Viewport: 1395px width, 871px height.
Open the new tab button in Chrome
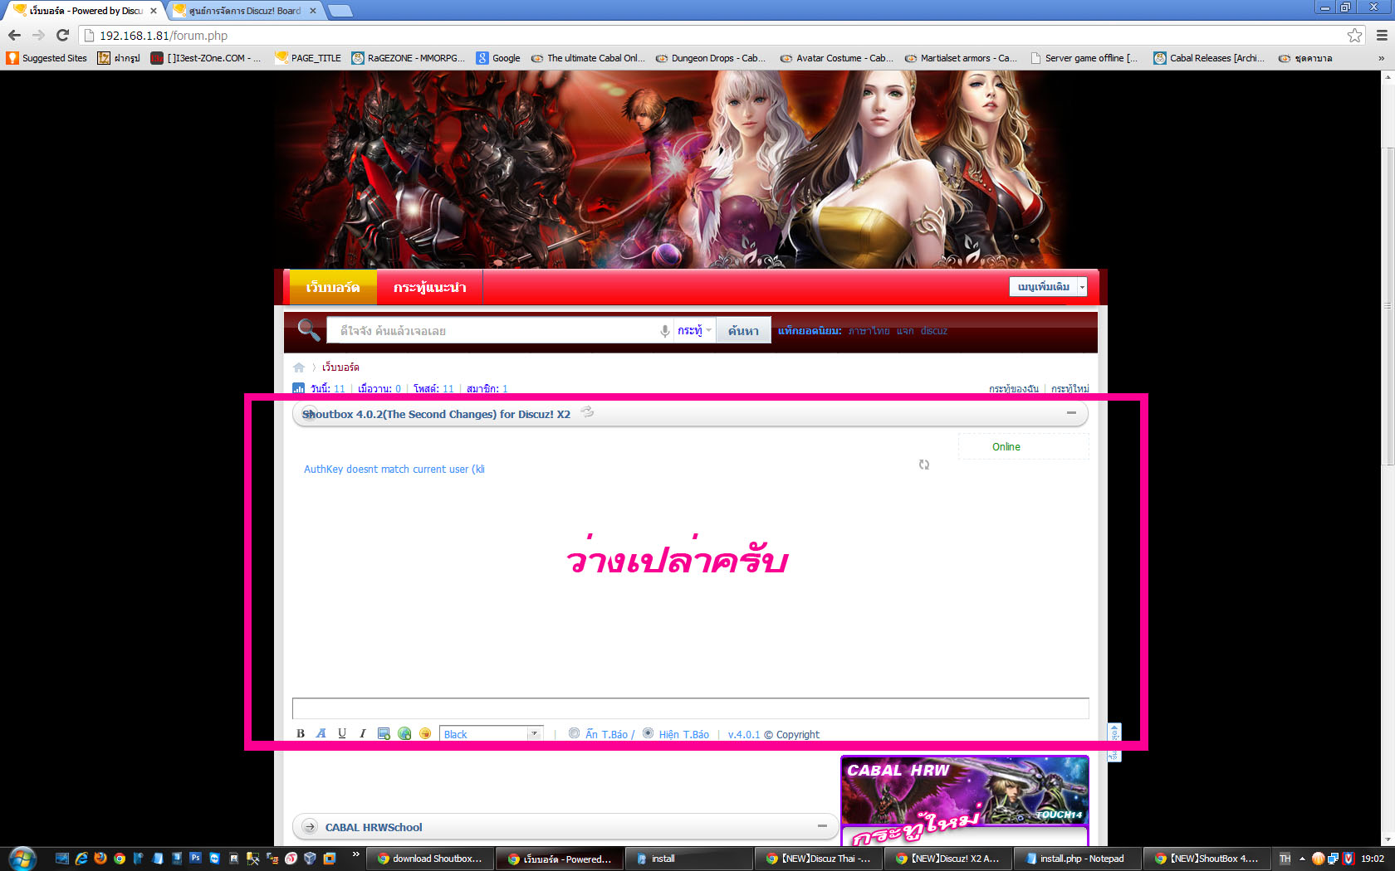340,11
